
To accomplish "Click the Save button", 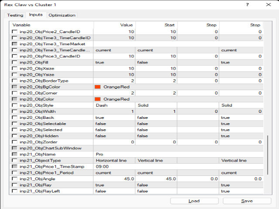I will pos(247,201).
